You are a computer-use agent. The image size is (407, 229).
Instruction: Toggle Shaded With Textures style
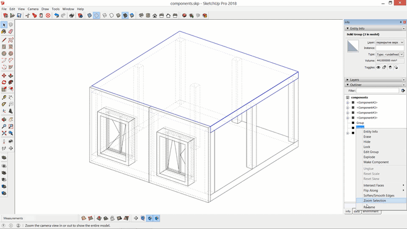pos(125,16)
